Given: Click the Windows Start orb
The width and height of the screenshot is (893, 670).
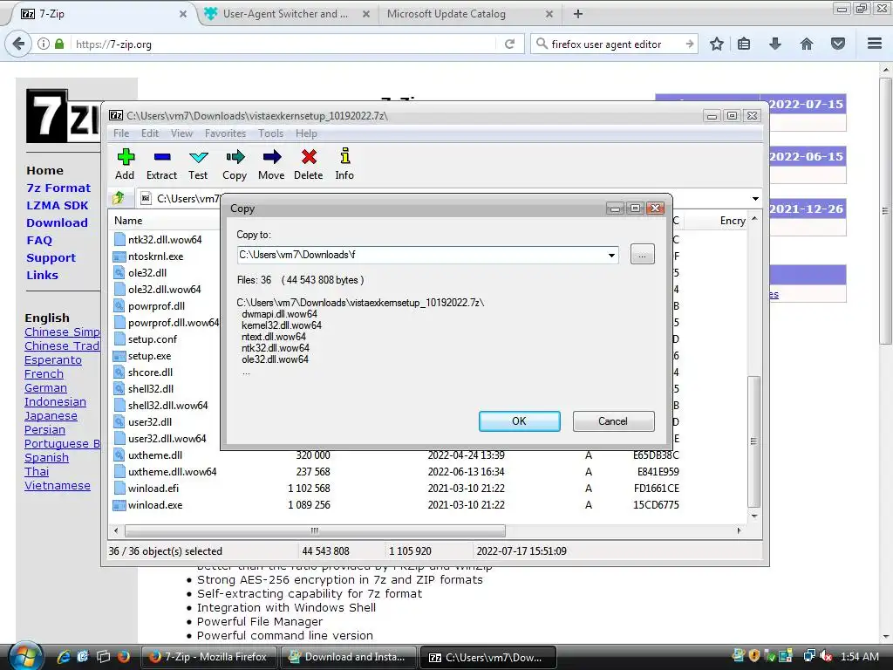Looking at the screenshot, I should (25, 656).
